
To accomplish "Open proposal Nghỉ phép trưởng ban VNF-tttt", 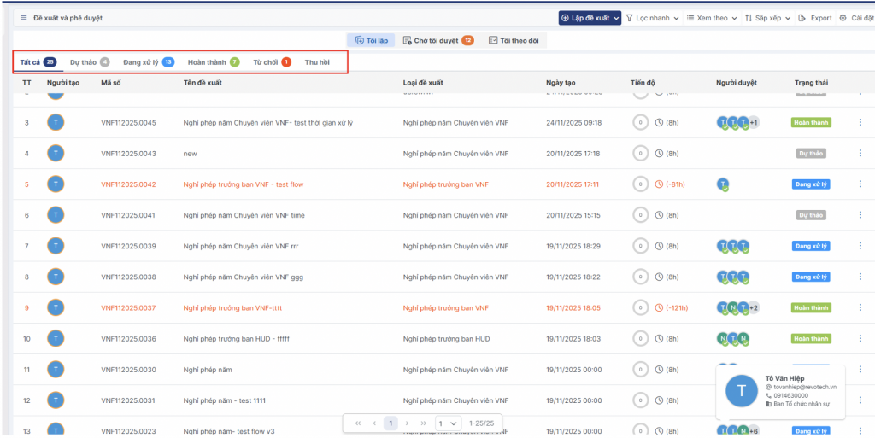I will click(232, 307).
